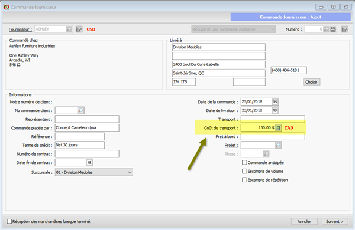Screen dimensions: 355x230
Task: Go to next step with Suivant button
Action: 335,221
